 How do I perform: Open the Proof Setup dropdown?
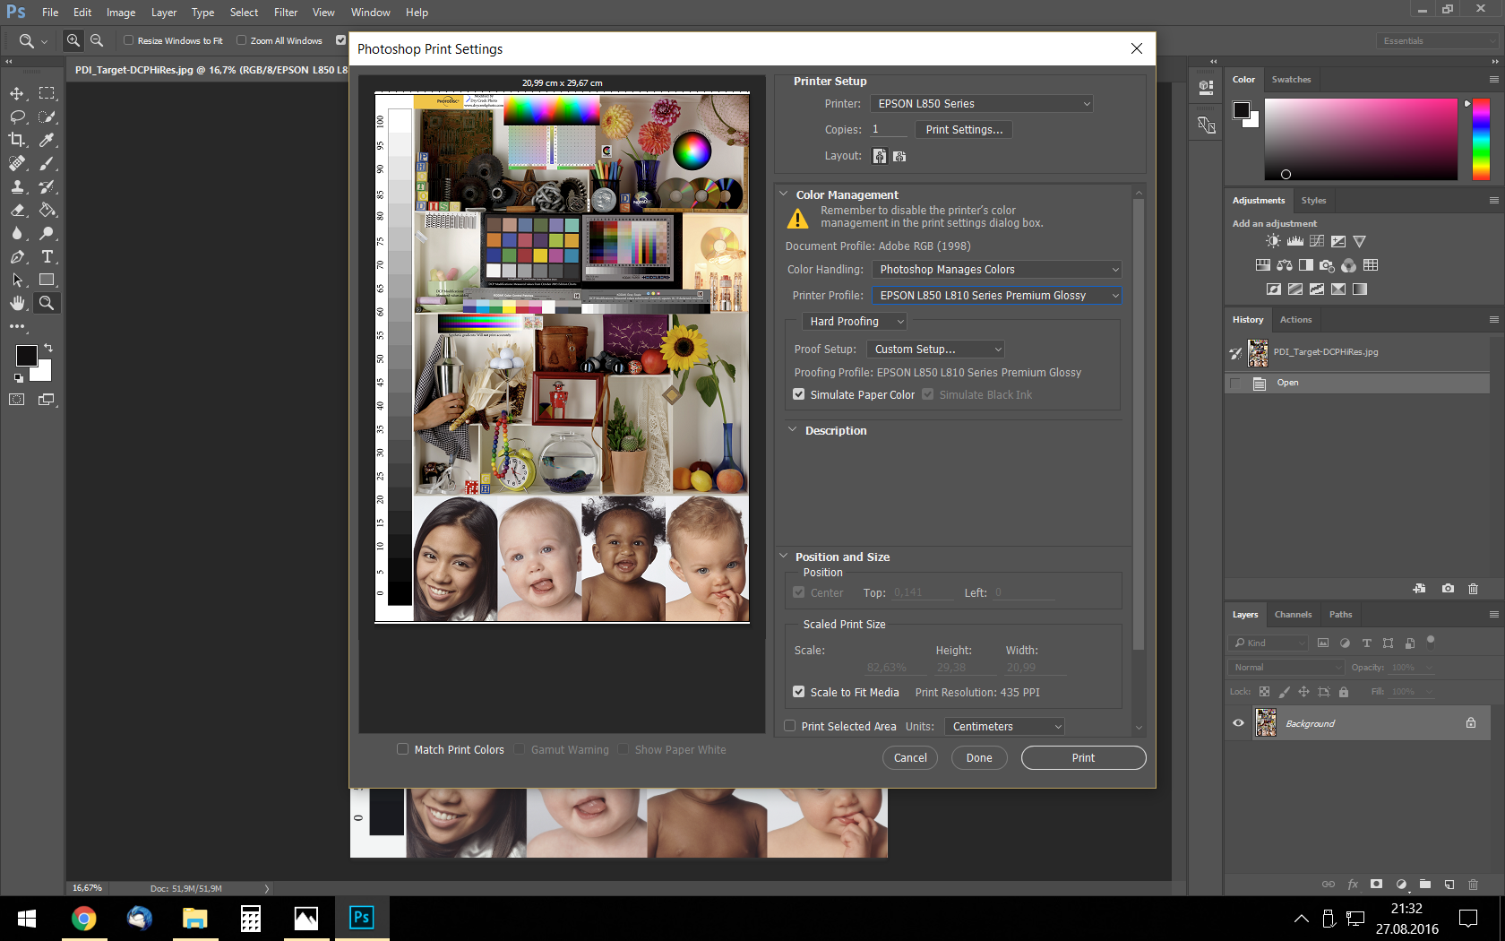tap(935, 350)
